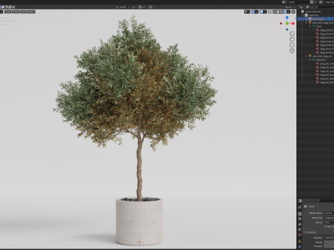Select the subtract selection mode icon
The width and height of the screenshot is (334, 250).
coord(6,7)
